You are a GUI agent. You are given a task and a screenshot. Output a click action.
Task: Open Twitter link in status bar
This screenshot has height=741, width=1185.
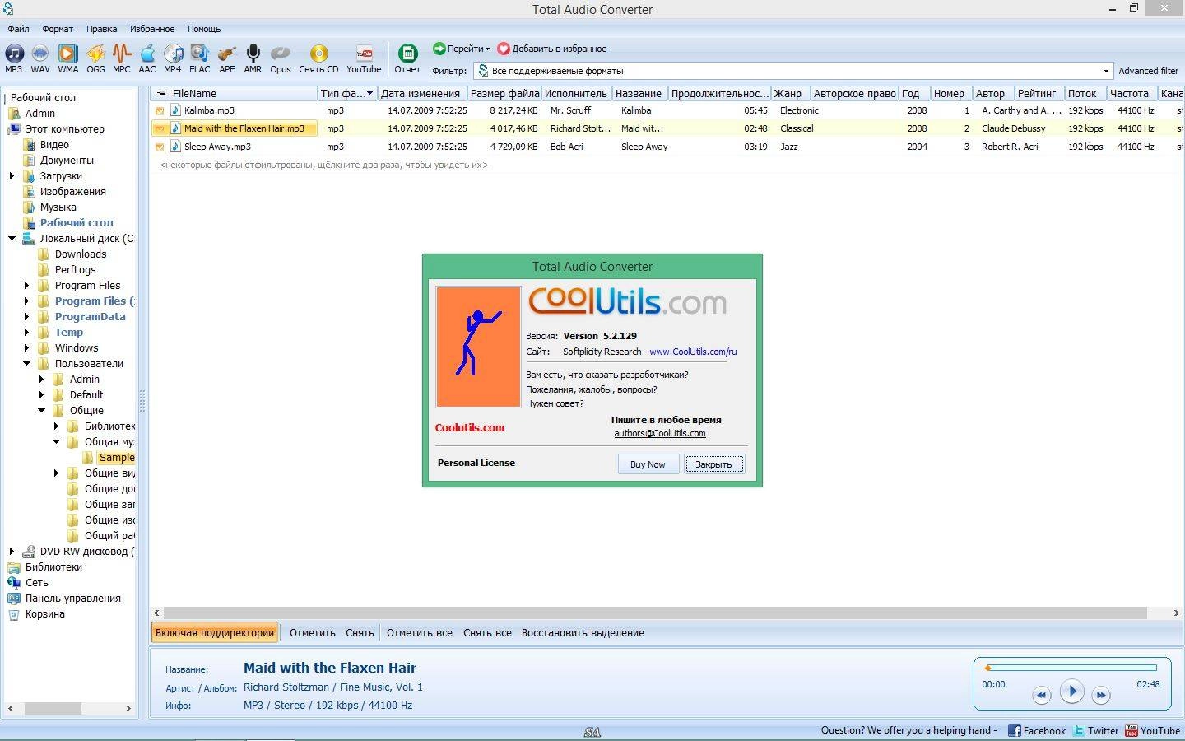tap(1095, 730)
